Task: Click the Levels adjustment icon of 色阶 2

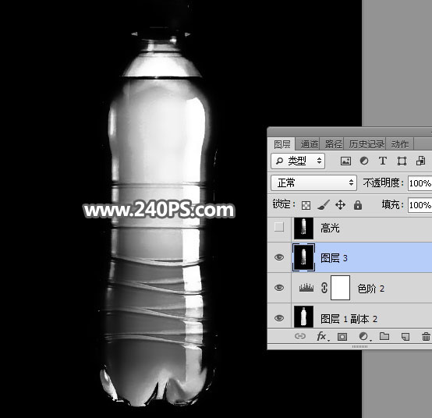Action: (306, 288)
